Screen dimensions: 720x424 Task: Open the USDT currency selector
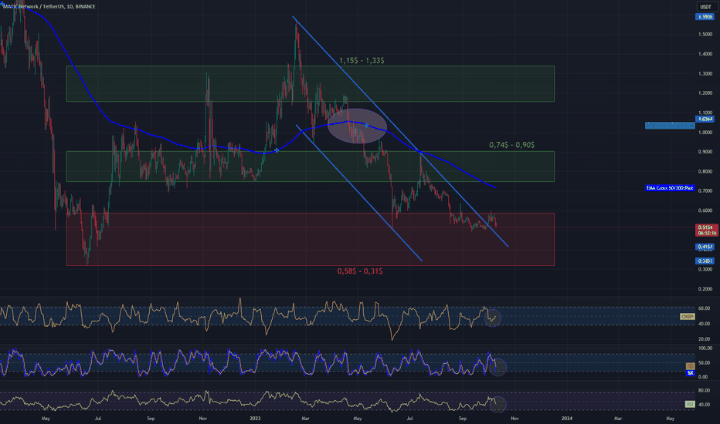(x=705, y=6)
